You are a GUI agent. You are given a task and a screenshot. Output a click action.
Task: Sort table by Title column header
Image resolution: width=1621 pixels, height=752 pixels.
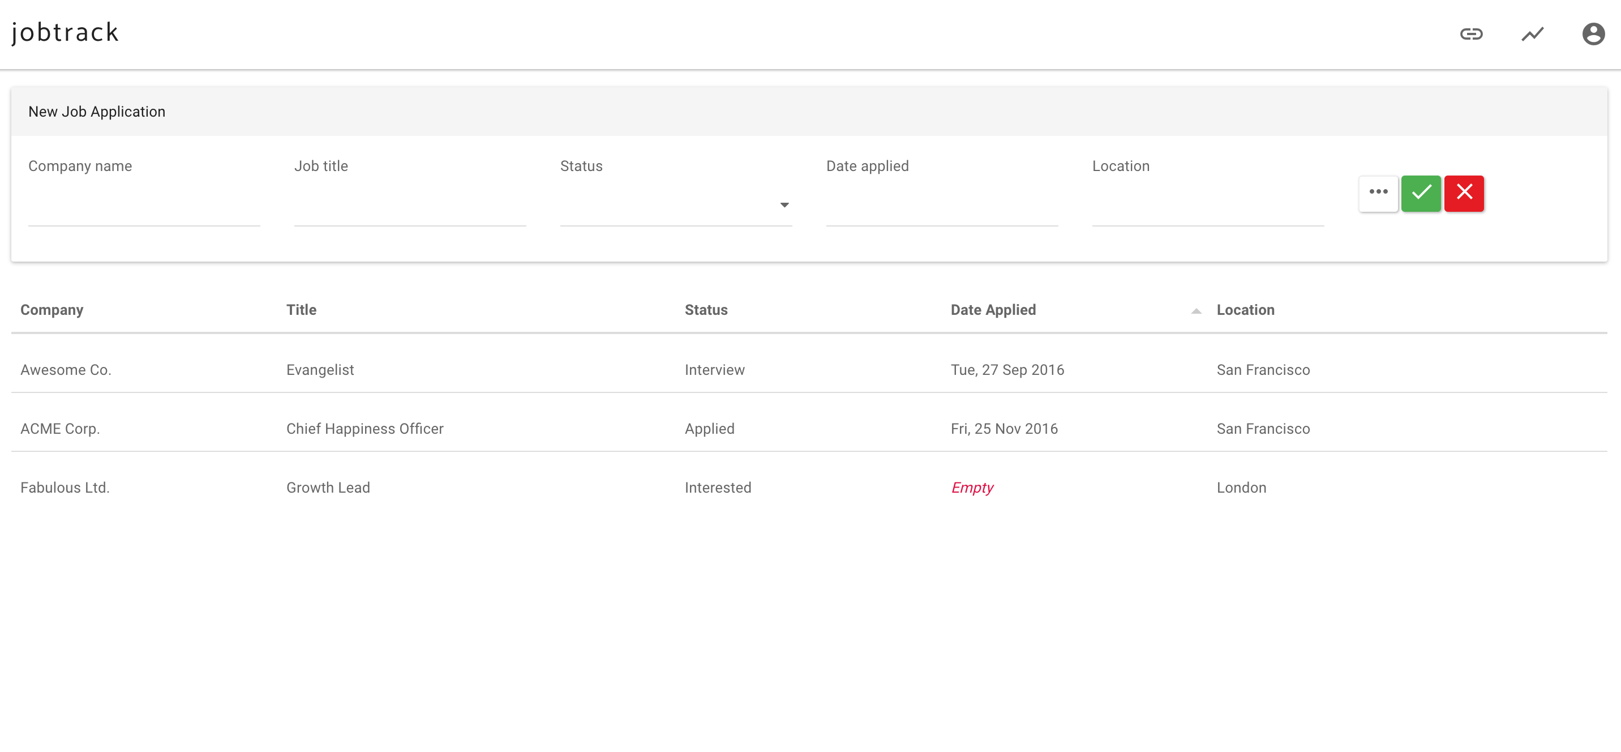tap(301, 310)
